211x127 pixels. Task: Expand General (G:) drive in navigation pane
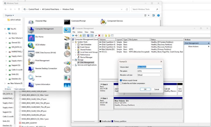point(6,43)
